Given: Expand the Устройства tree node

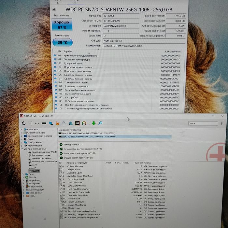Looking at the screenshot, I should point(23,180).
